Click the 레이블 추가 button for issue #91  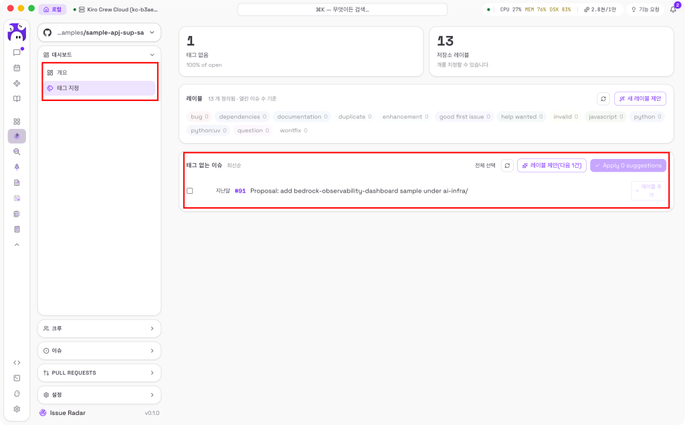(648, 190)
